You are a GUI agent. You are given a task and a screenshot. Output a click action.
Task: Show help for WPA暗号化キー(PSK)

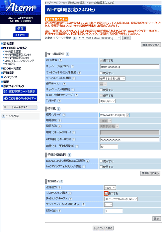pos(74,139)
